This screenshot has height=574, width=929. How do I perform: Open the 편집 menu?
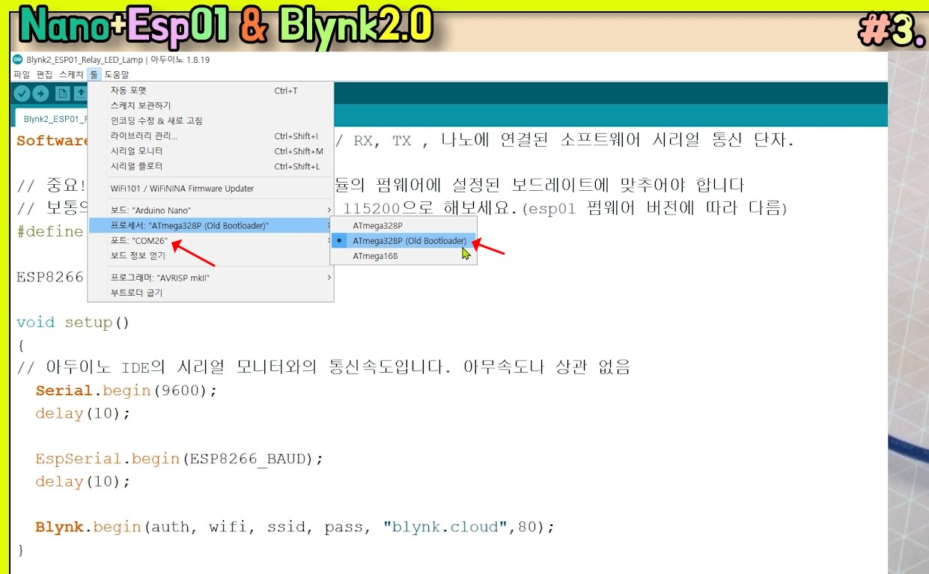click(45, 74)
